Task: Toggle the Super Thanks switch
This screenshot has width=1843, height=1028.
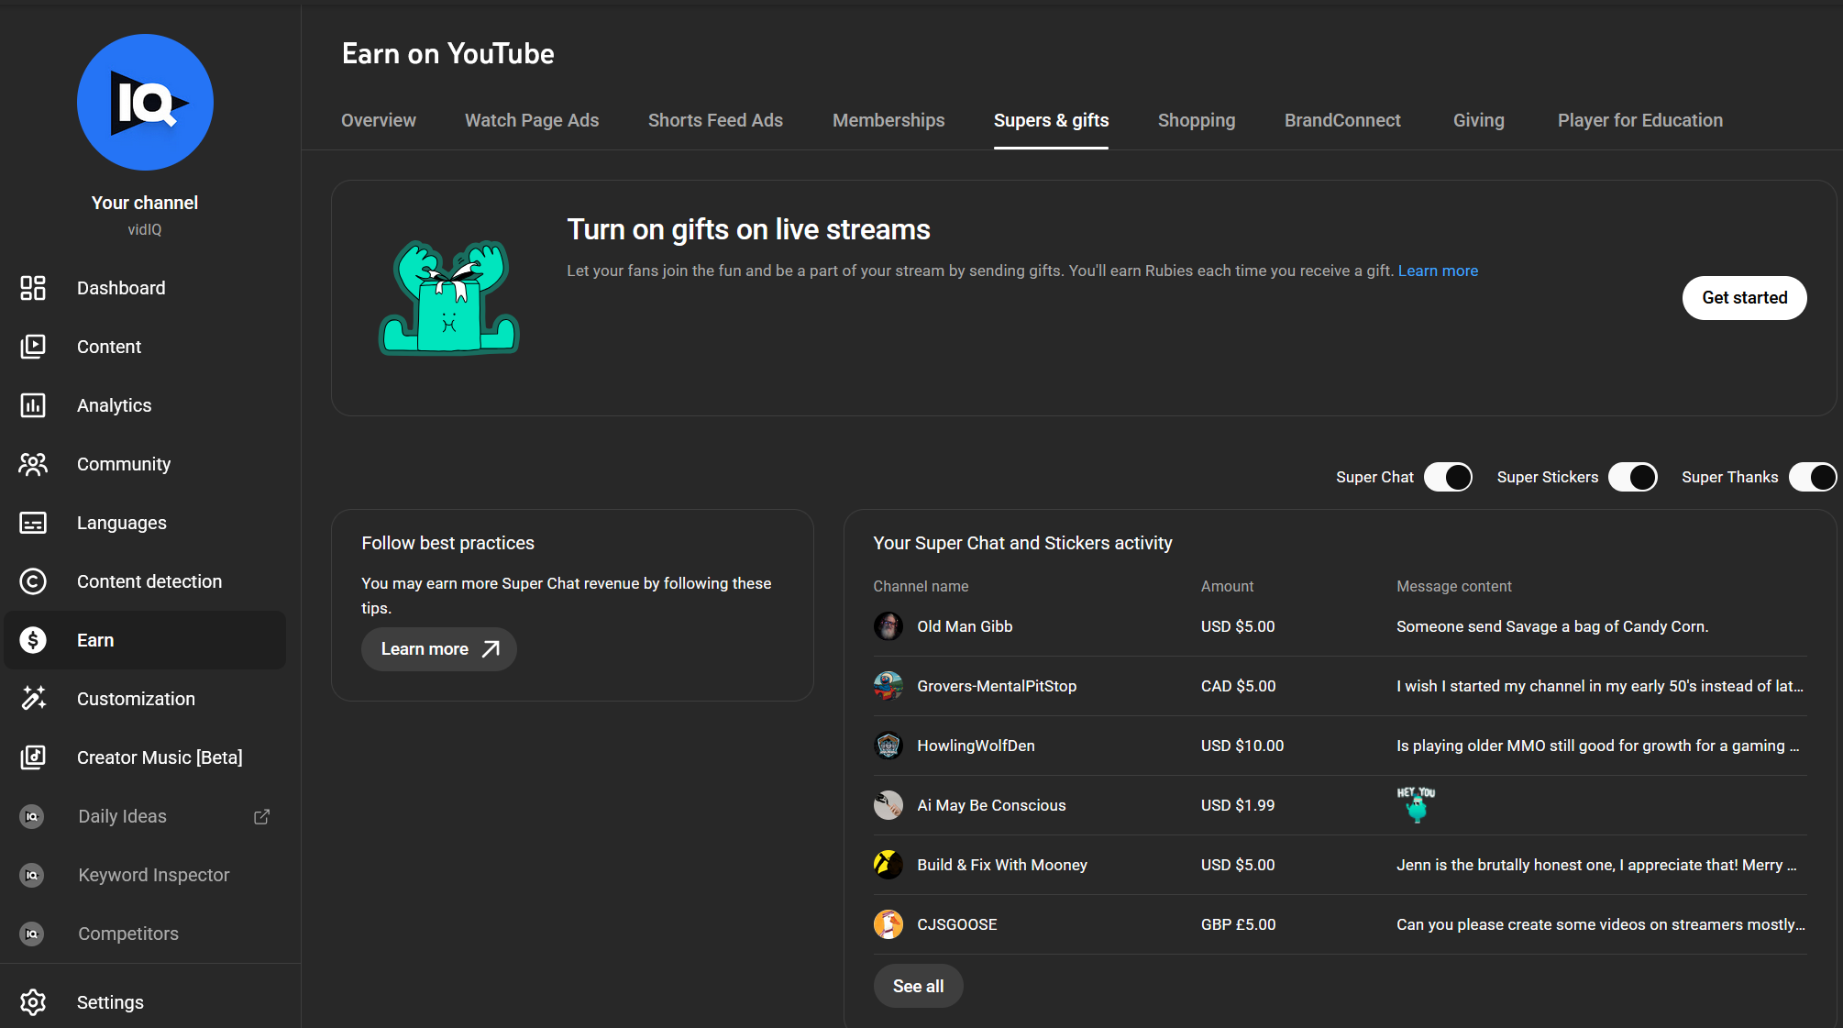Action: tap(1813, 477)
